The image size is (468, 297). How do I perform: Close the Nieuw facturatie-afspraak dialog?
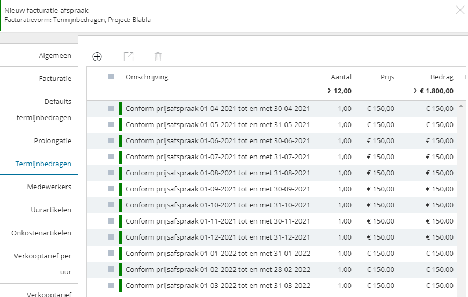click(460, 10)
